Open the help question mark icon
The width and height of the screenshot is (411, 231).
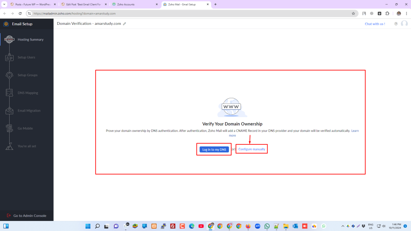396,24
